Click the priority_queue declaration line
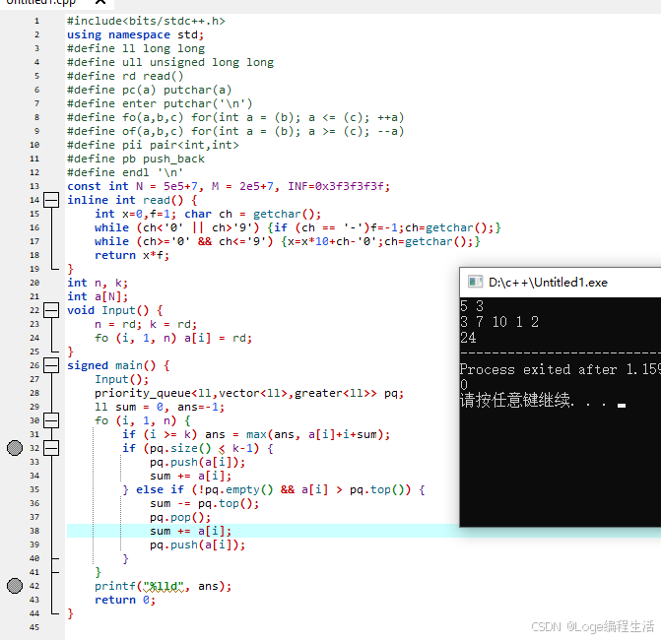Screen dimensions: 661x640 pos(249,393)
